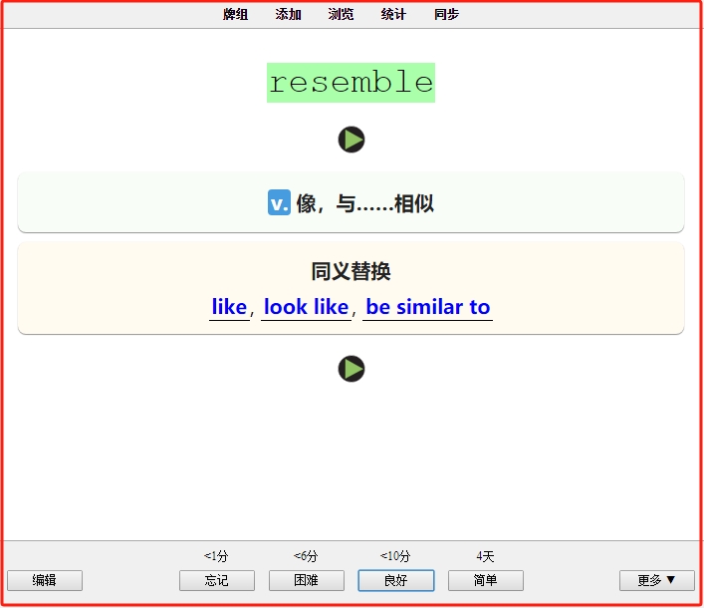
Task: Rate card as 简单 (easy)
Action: pos(486,580)
